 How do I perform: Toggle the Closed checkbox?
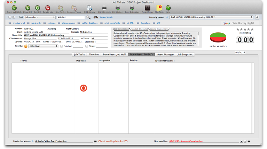[87, 46]
